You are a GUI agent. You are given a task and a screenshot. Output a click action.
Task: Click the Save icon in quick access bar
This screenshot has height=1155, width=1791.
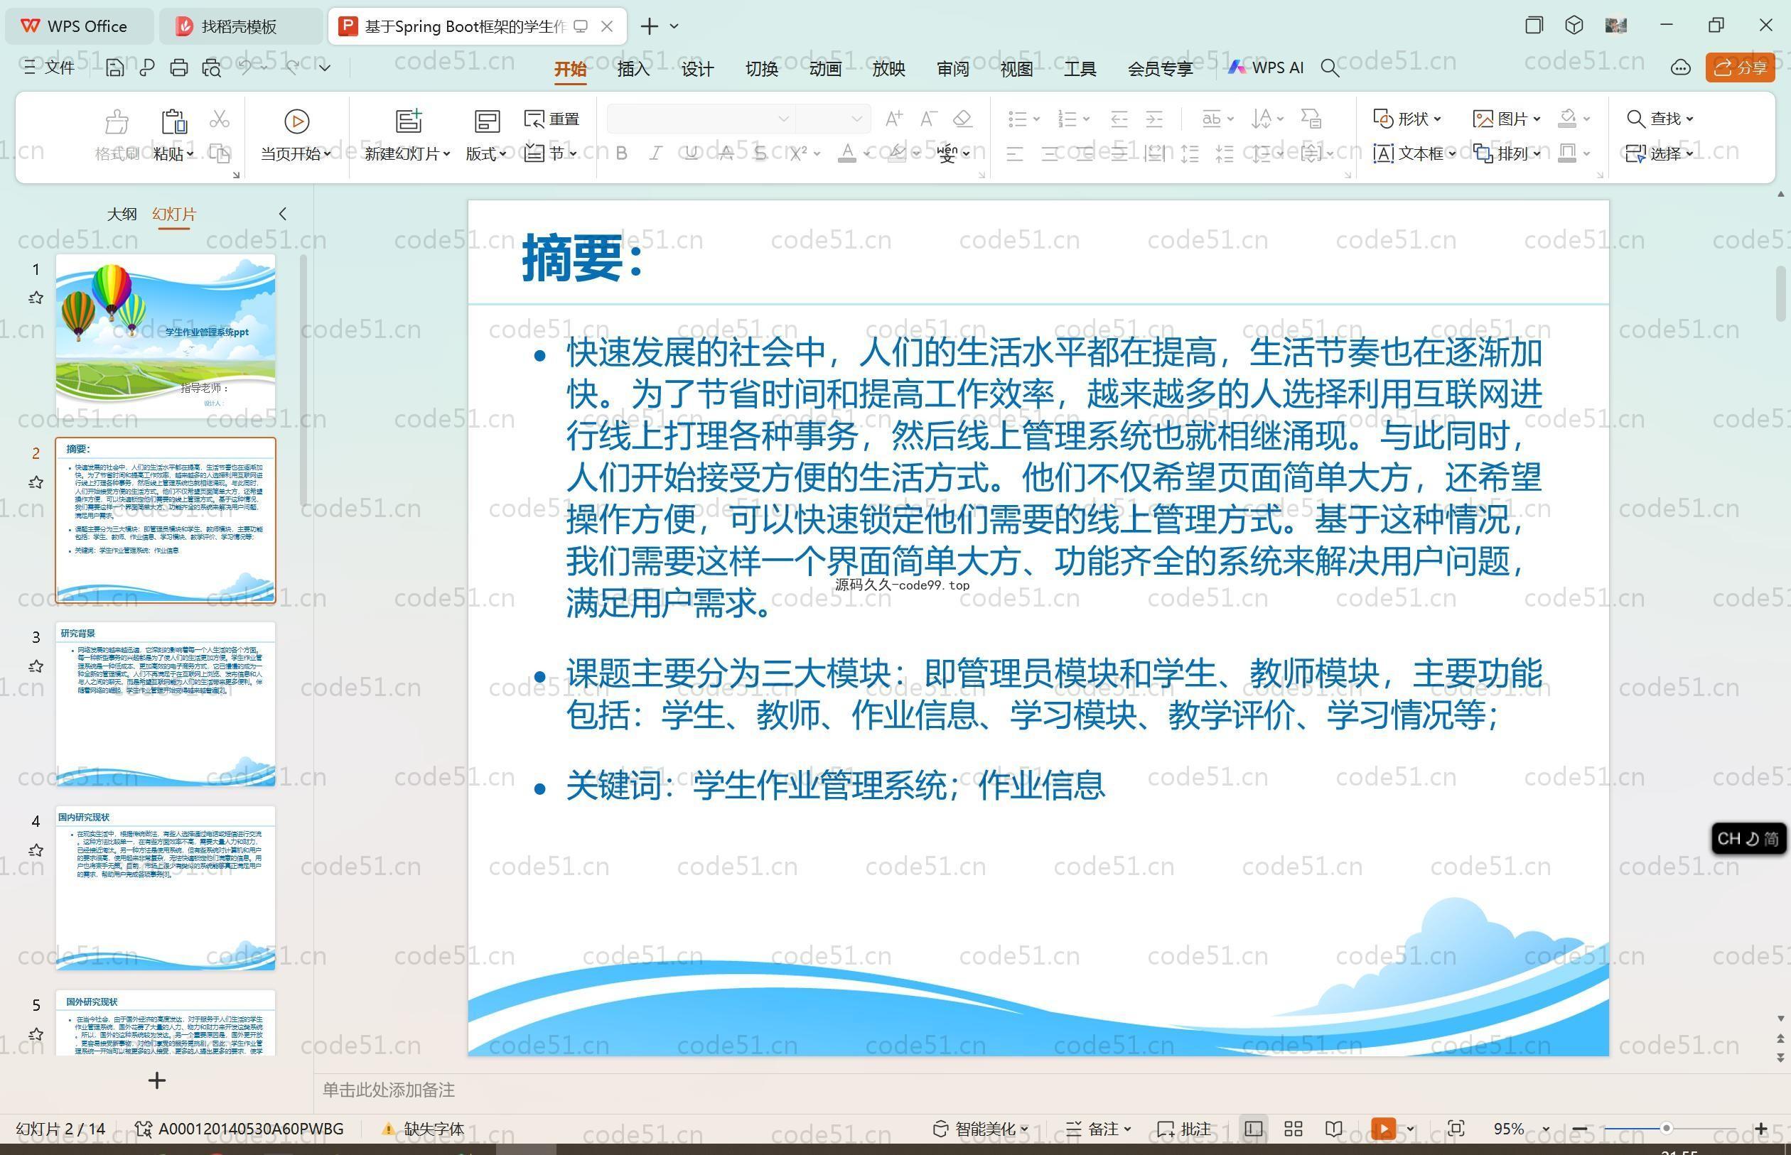114,68
